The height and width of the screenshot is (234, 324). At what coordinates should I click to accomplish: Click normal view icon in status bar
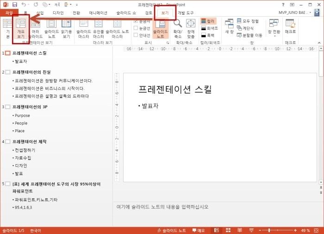click(217, 230)
